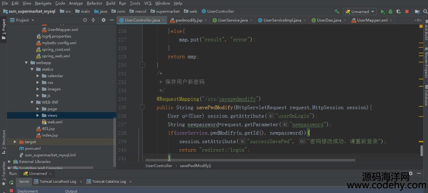Expand External Libraries node
The width and height of the screenshot is (428, 193).
pyautogui.click(x=9, y=162)
